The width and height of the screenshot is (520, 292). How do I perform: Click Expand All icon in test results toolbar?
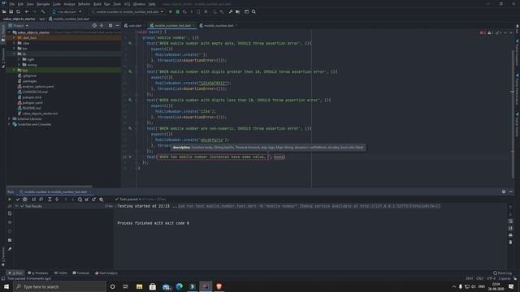50,200
